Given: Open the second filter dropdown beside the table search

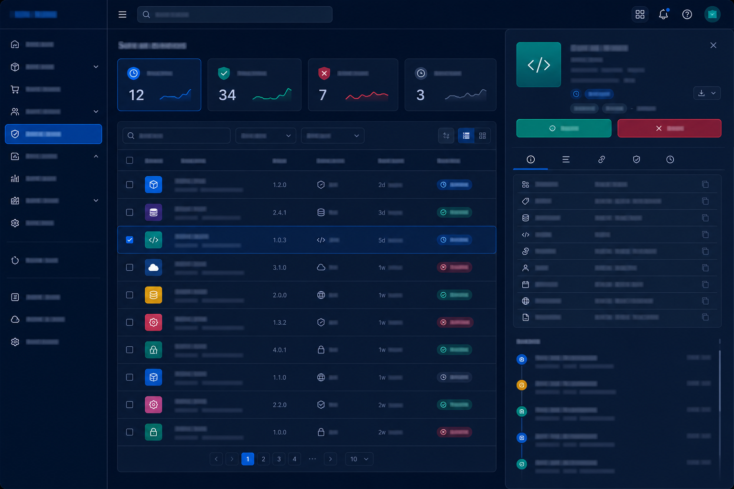Looking at the screenshot, I should click(333, 136).
